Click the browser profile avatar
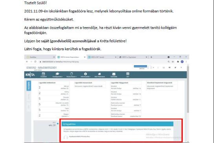This screenshot has width=214, height=143. 182,62
